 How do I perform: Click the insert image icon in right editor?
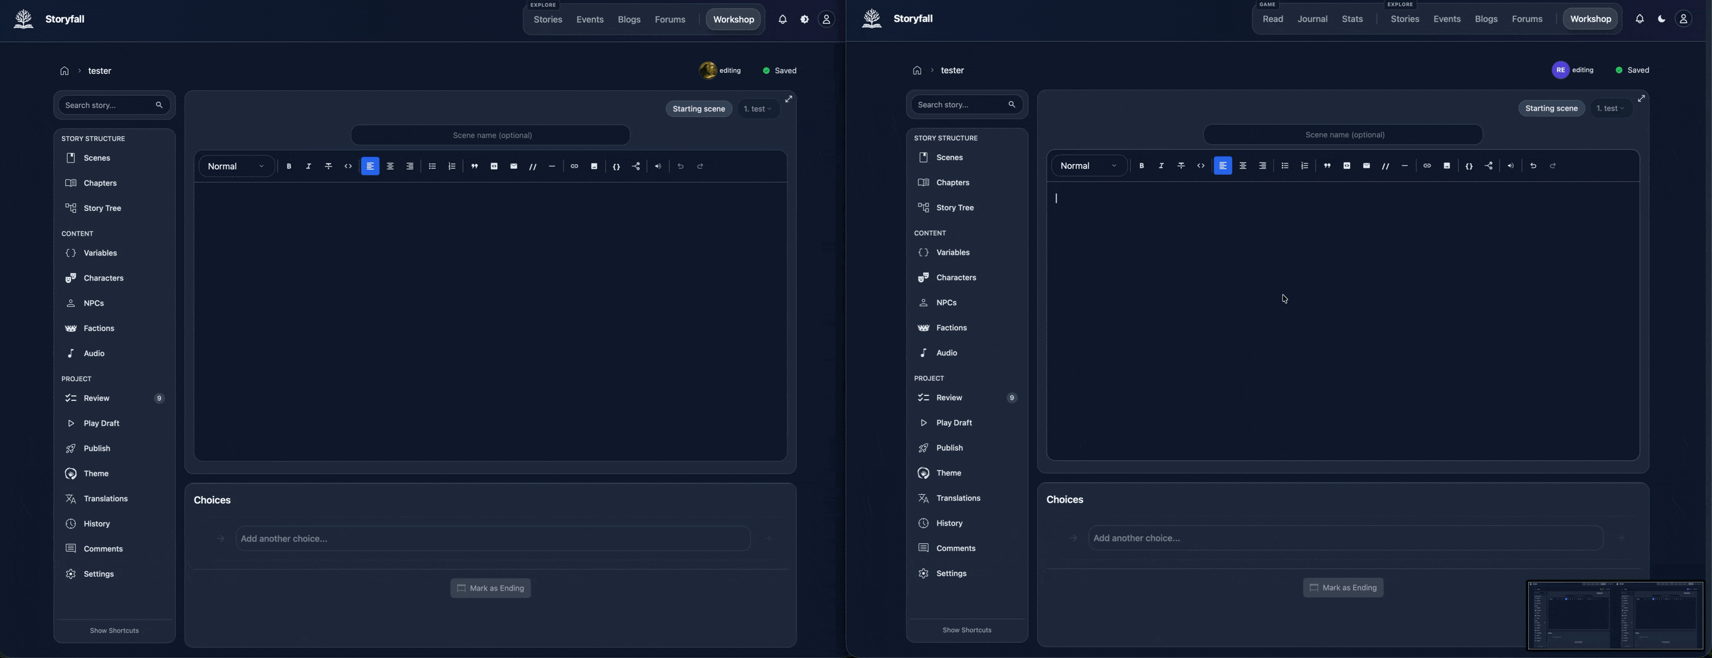point(1447,166)
